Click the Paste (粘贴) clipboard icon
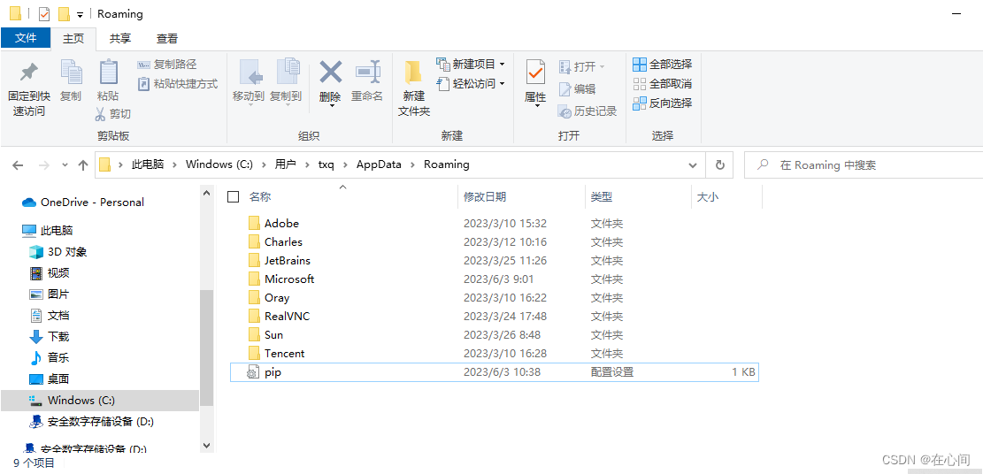 click(108, 73)
